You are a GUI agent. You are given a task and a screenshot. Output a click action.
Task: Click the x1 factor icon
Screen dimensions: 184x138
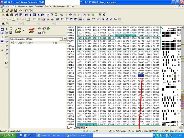point(111,19)
